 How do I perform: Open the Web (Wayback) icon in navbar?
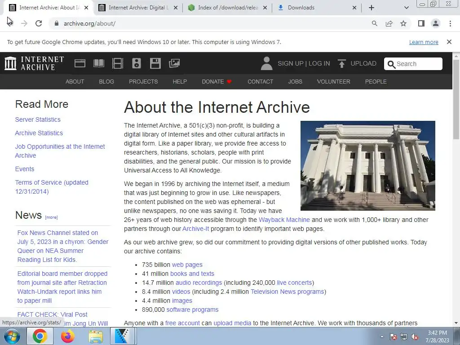[x=80, y=63]
